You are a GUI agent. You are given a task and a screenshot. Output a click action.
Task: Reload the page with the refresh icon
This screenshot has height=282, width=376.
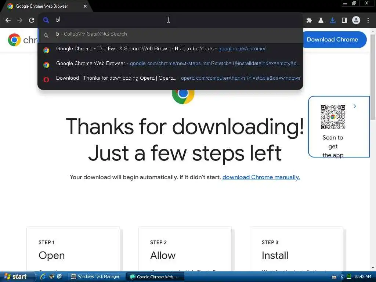coord(32,20)
